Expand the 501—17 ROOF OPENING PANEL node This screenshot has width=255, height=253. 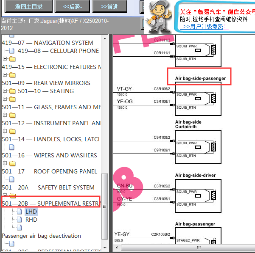(5, 163)
